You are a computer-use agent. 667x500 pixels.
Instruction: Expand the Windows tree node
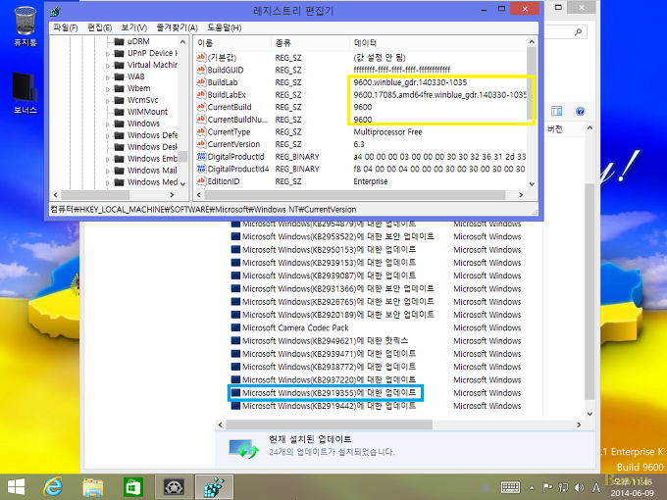click(x=108, y=125)
